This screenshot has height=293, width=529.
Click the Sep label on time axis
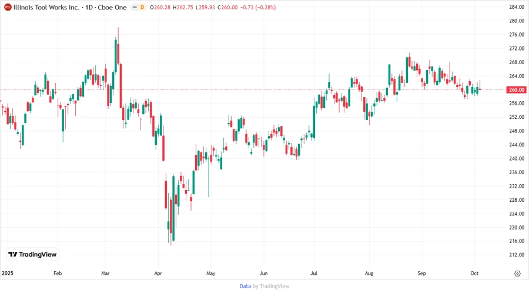[x=422, y=274]
